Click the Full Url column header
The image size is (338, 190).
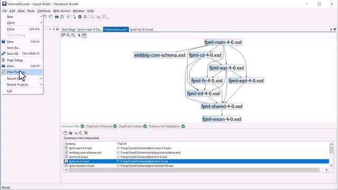(x=122, y=144)
